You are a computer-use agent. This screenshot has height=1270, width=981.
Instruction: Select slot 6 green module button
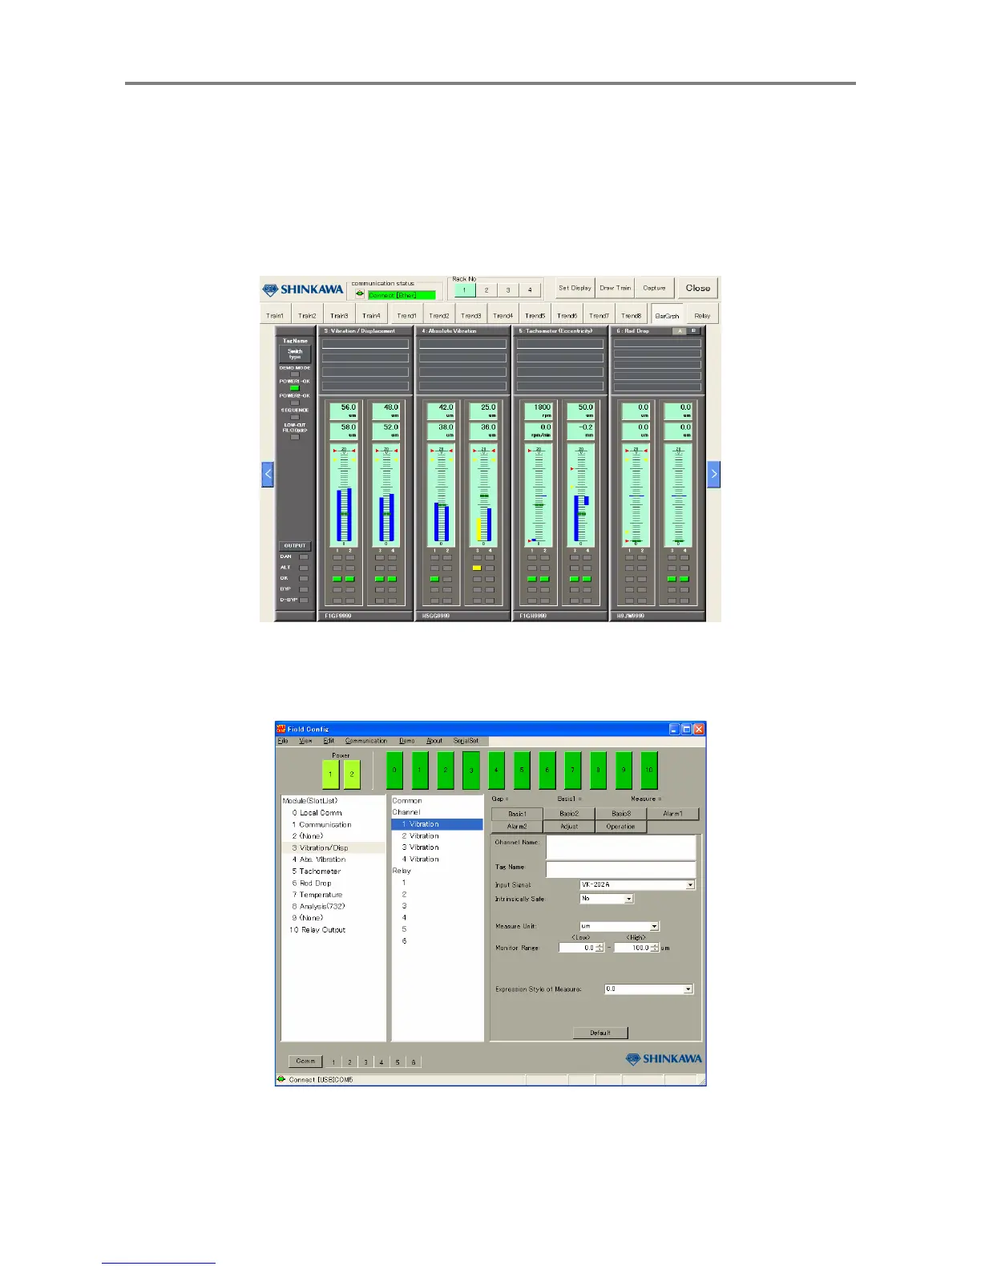547,770
